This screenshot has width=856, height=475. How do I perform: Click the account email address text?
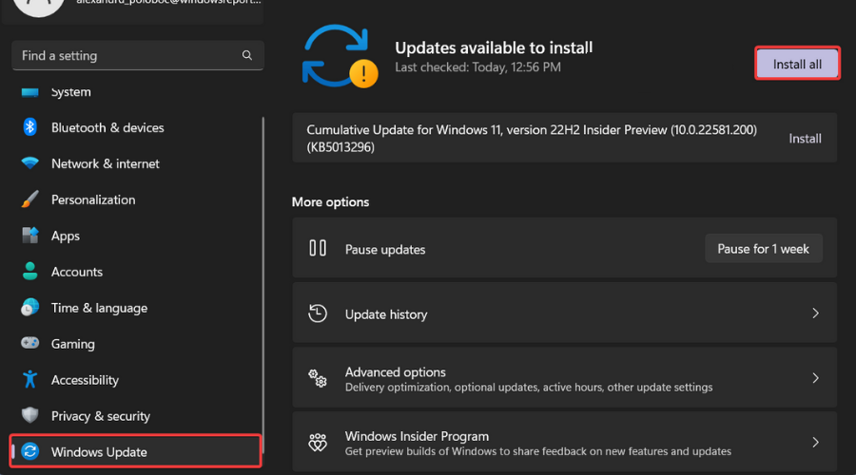[x=168, y=2]
